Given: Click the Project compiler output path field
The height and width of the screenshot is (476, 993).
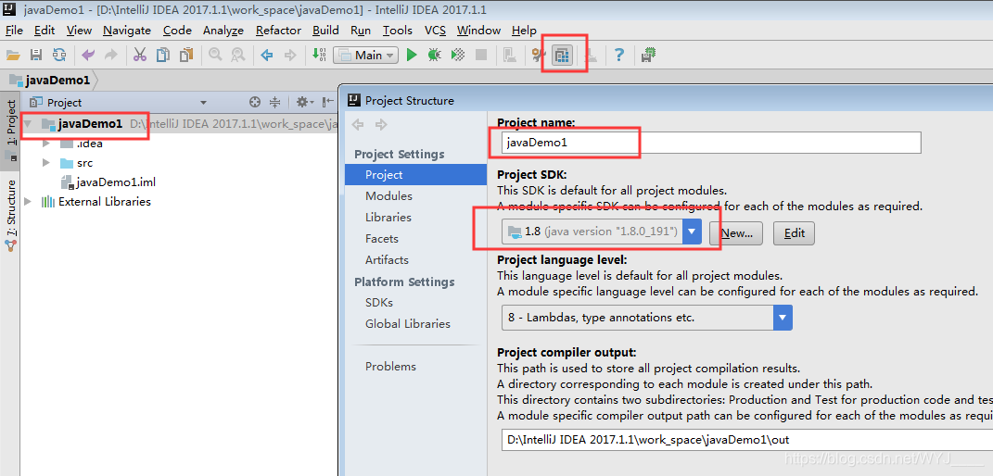Looking at the screenshot, I should [x=746, y=440].
